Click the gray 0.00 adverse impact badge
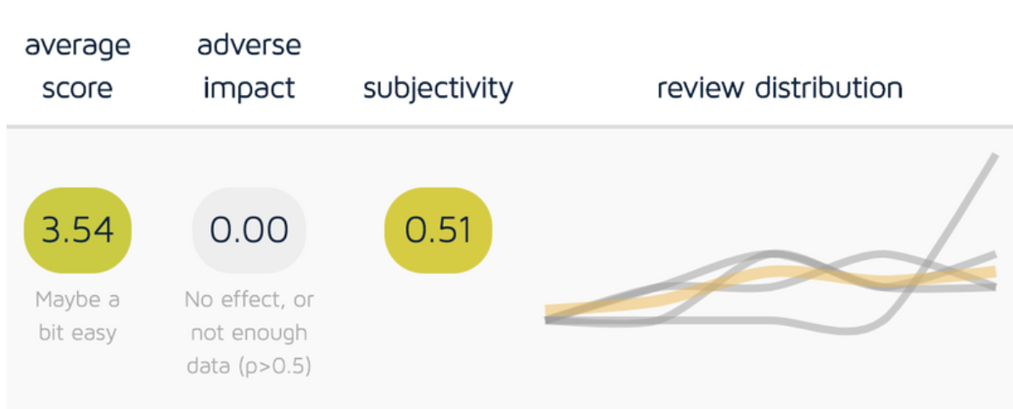Viewport: 1013px width, 409px height. click(249, 230)
